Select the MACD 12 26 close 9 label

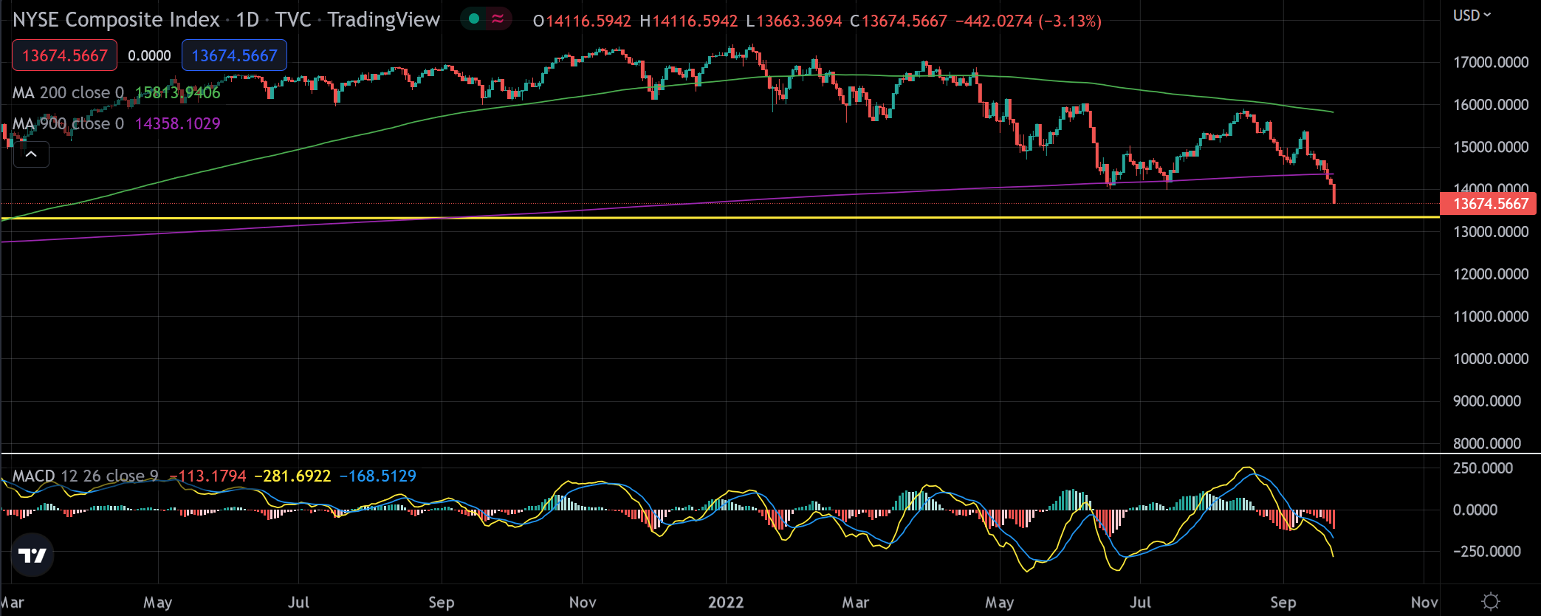tap(85, 476)
